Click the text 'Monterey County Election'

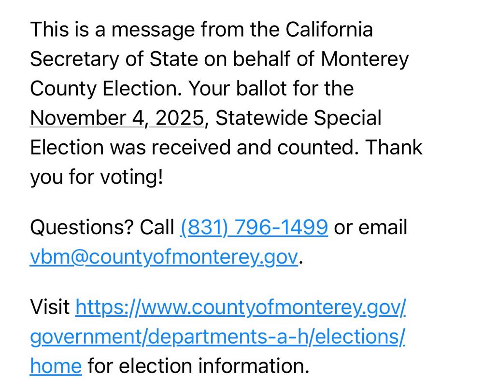219,73
